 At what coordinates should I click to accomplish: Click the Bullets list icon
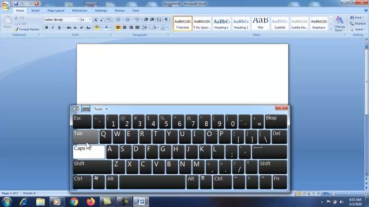[x=118, y=20]
